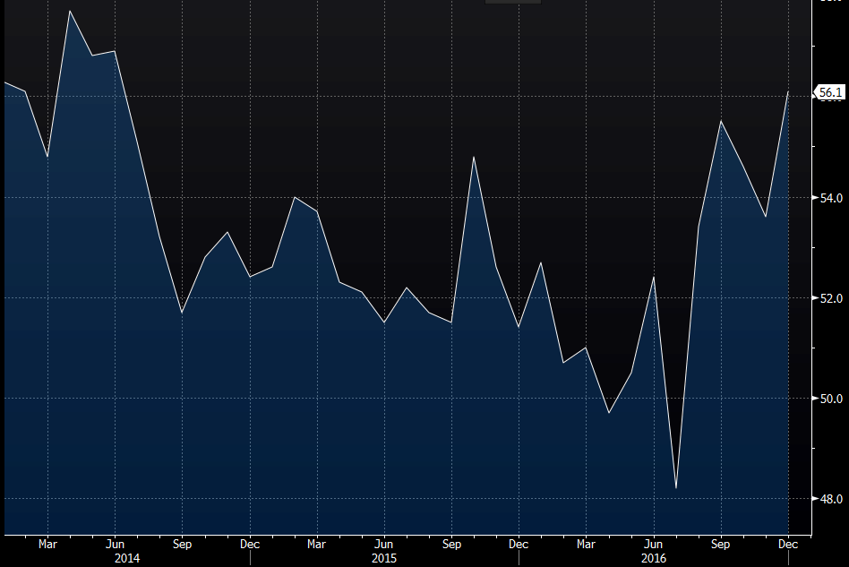Click the 2014 year label on the time axis
The width and height of the screenshot is (849, 567).
point(127,558)
